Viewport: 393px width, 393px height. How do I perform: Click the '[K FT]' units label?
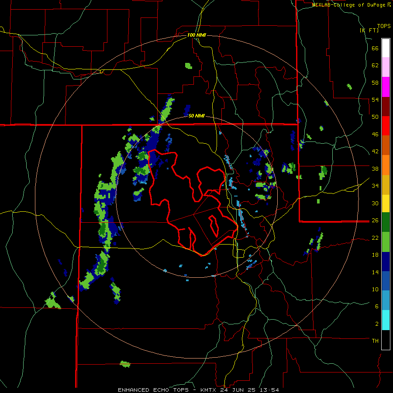click(369, 30)
